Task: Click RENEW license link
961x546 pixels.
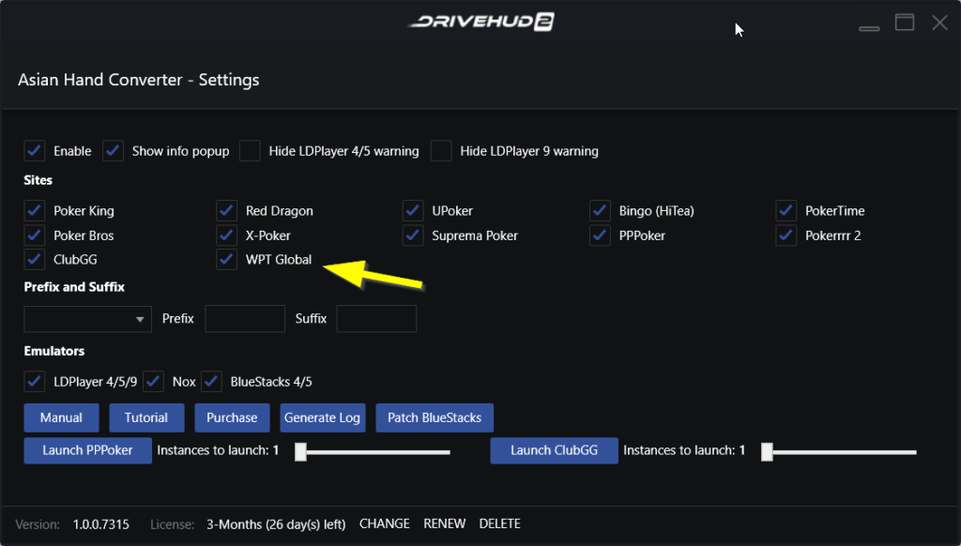Action: click(444, 523)
